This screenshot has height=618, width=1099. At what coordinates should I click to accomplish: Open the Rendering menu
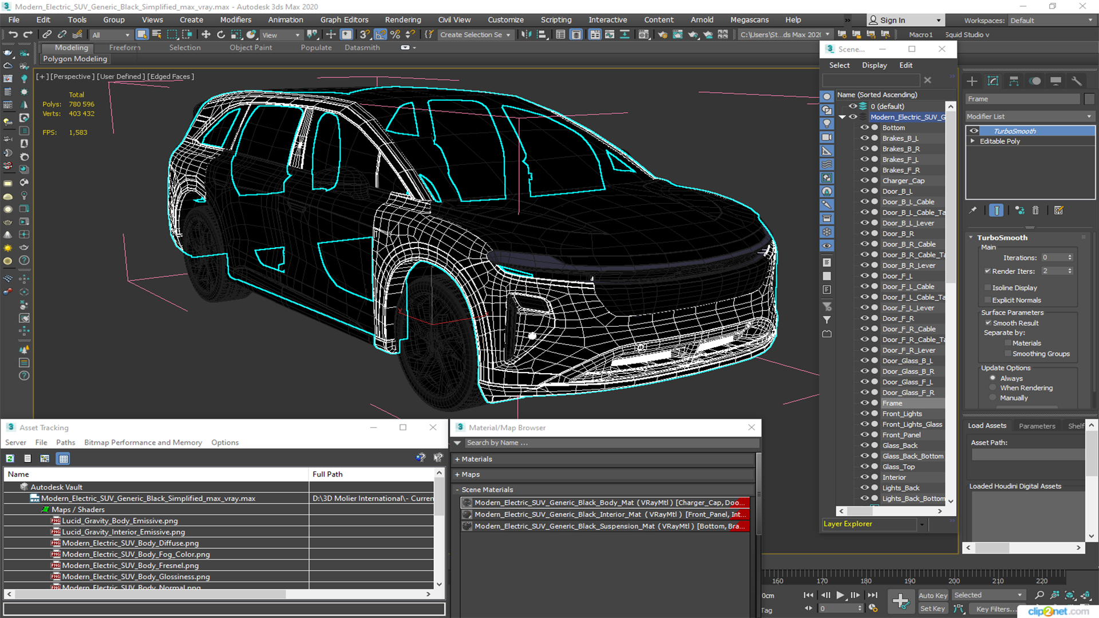pos(402,19)
